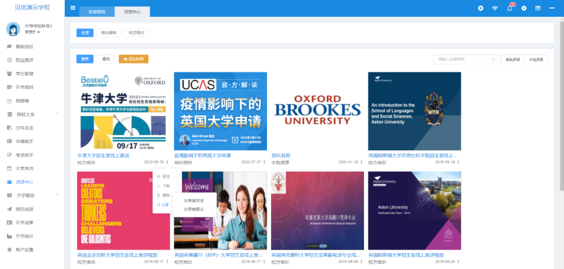The width and height of the screenshot is (564, 269).
Task: Click the settings gear in top bar
Action: pyautogui.click(x=524, y=8)
